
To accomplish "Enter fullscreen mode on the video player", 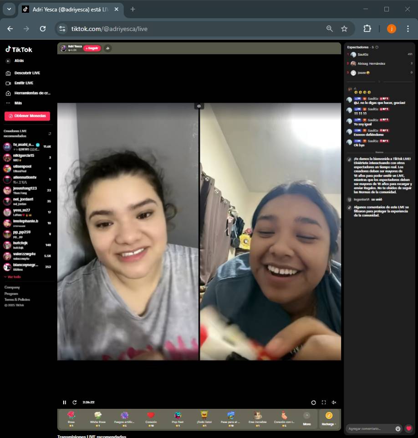I will (x=324, y=402).
